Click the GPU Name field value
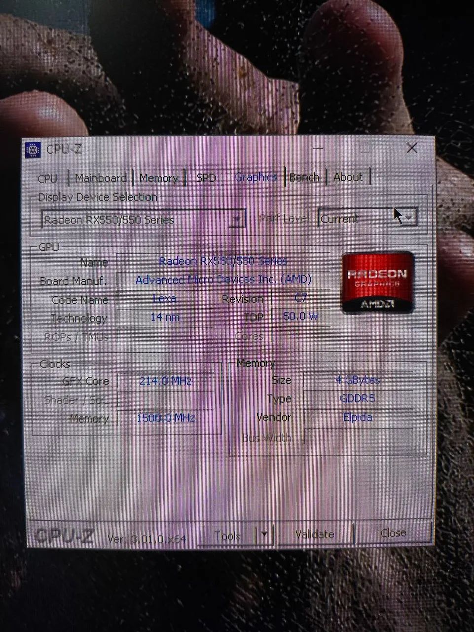474x632 pixels. [x=223, y=261]
